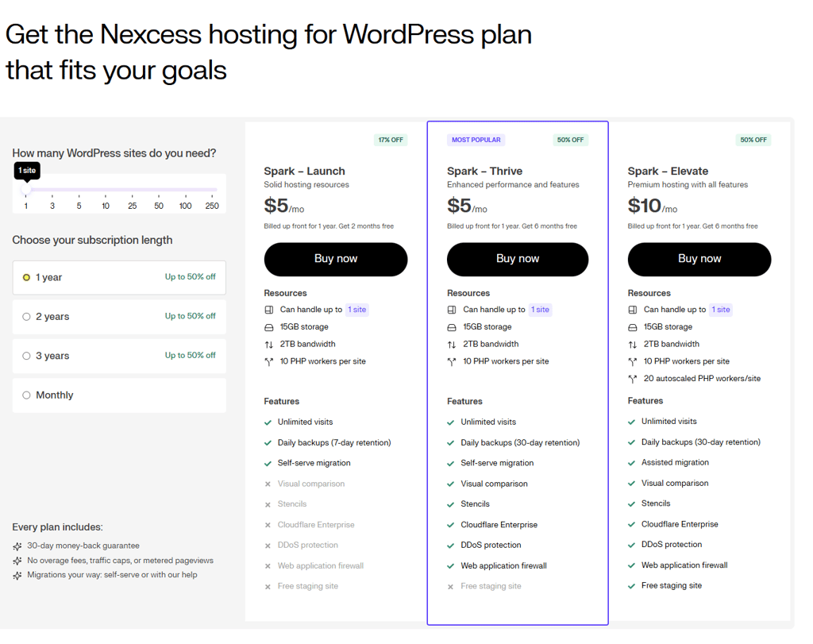Click the X icon beside DDoS protection in Launch
This screenshot has width=813, height=644.
(268, 546)
